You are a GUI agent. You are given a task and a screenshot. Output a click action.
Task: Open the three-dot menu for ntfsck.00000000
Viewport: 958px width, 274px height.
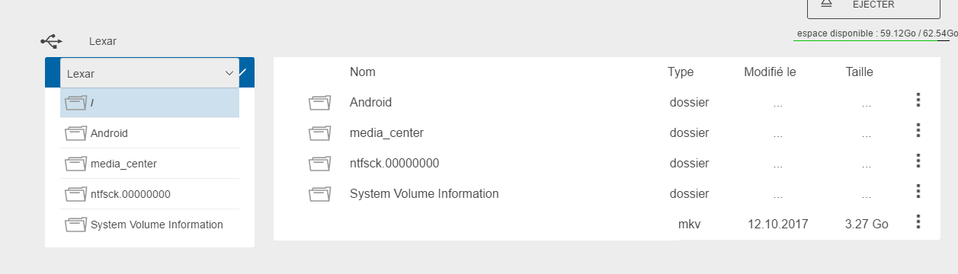[918, 161]
